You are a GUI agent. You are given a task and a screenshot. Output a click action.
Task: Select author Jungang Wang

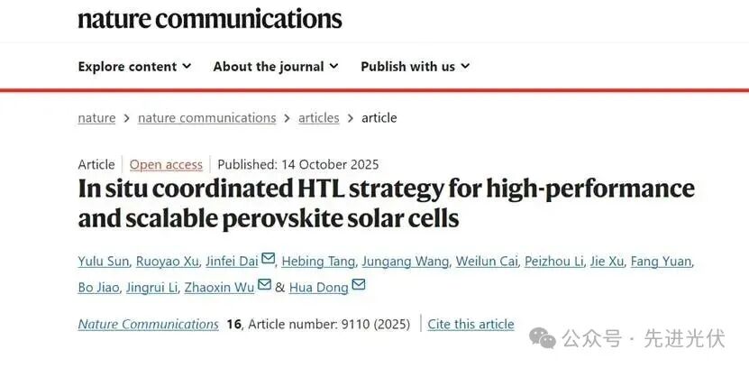point(405,262)
